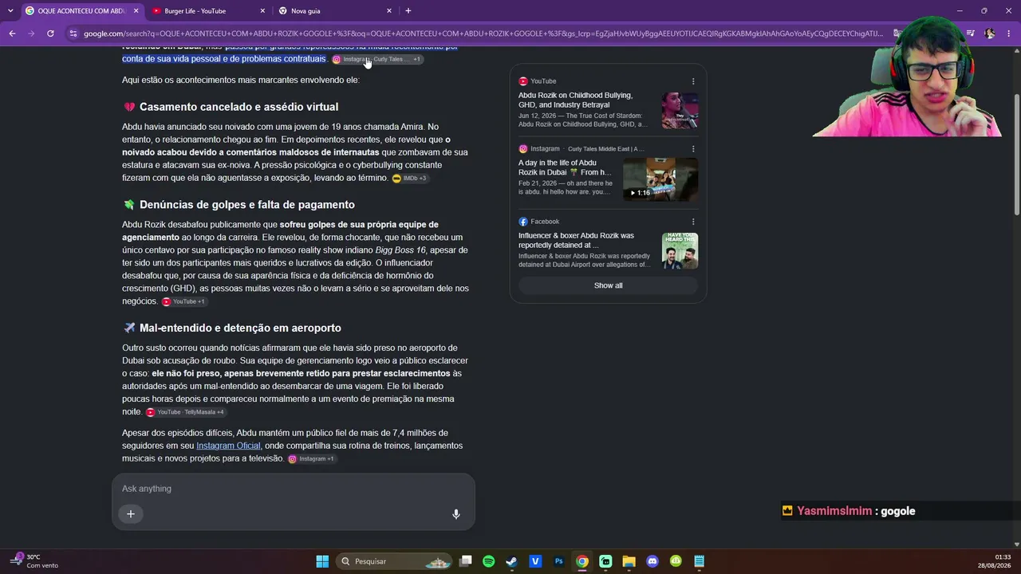1021x574 pixels.
Task: Open the green round taskbar app
Action: (x=676, y=561)
